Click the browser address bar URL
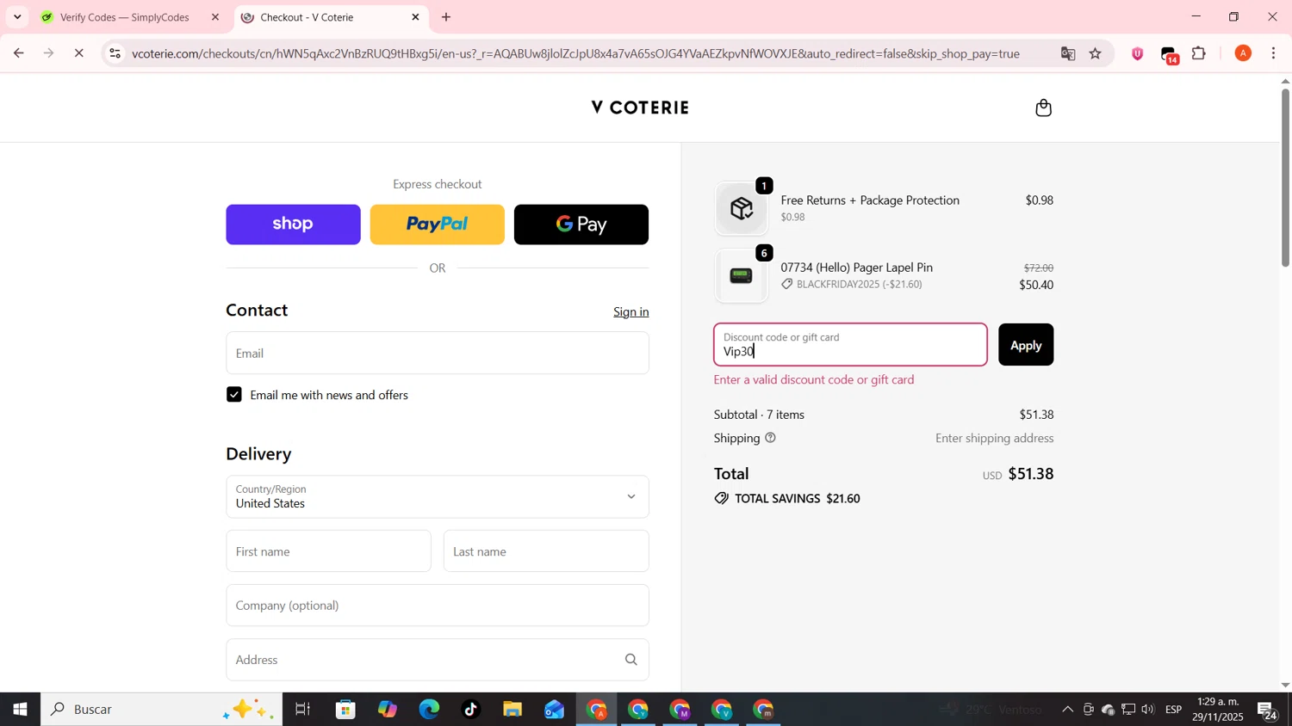 [575, 53]
